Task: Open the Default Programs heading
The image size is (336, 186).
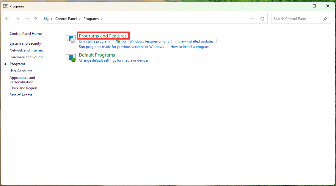Action: (x=97, y=55)
